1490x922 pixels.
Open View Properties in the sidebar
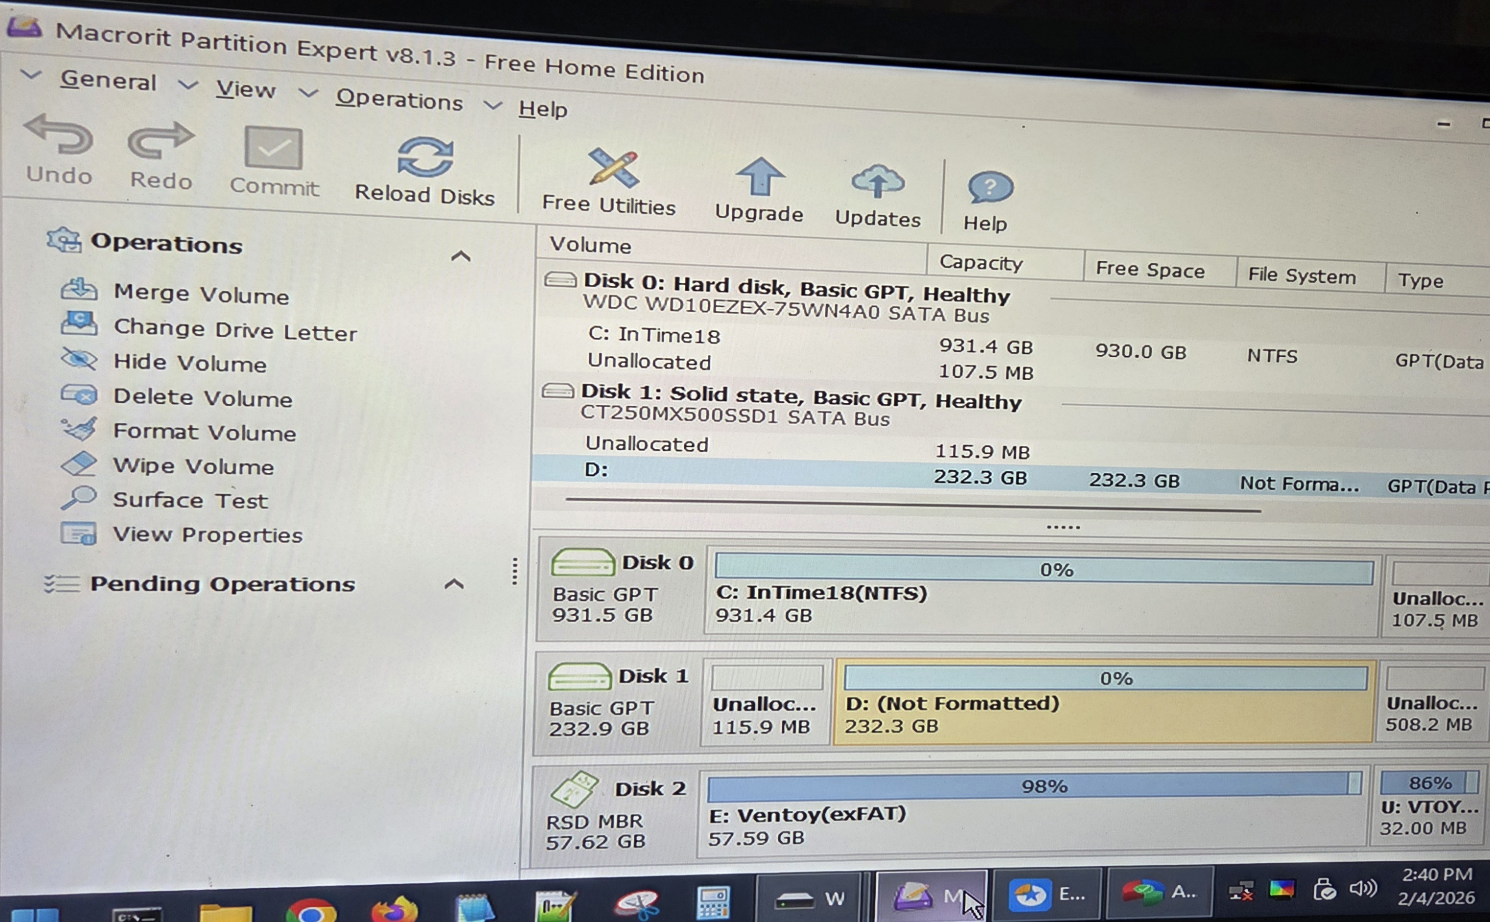click(x=208, y=535)
